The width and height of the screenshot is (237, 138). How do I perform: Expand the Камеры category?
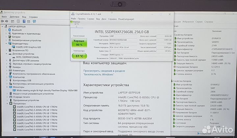(7, 67)
